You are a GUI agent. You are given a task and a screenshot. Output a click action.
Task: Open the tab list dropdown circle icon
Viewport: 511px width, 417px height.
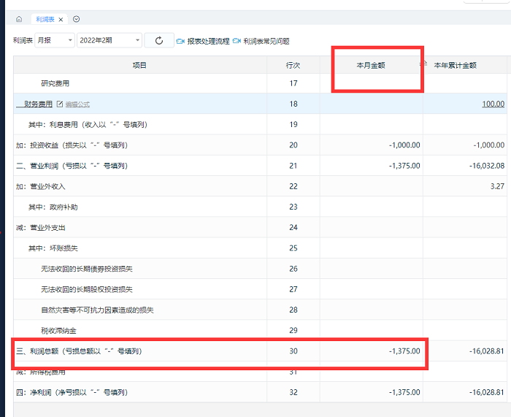(77, 19)
